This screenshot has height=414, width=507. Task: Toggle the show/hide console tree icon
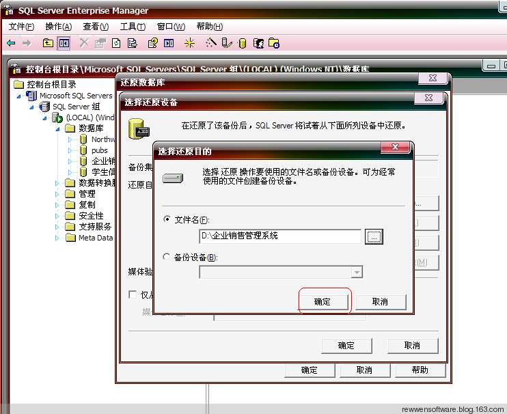(x=64, y=43)
